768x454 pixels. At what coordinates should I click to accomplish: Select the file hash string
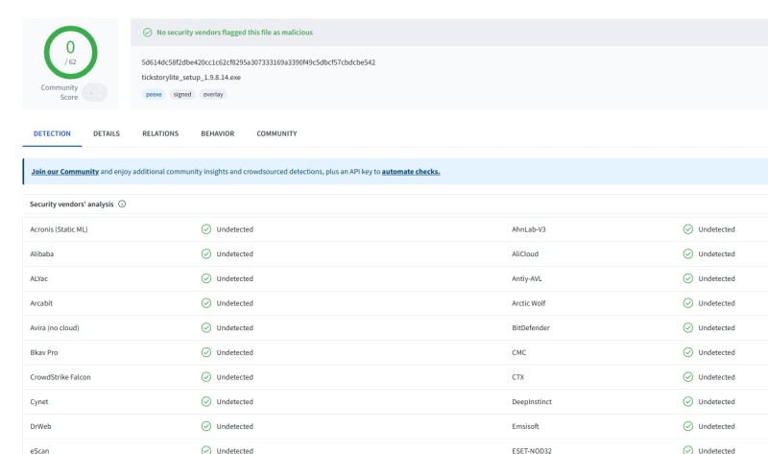(x=258, y=62)
